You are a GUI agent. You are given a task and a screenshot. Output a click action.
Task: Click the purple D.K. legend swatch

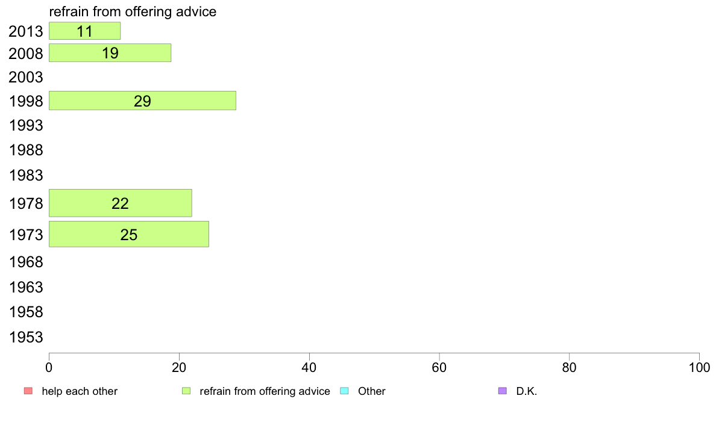click(503, 391)
